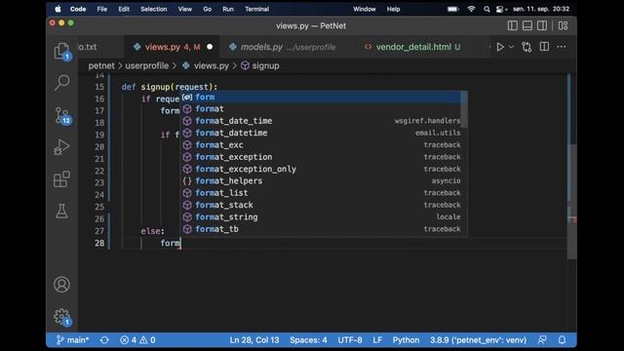Image resolution: width=624 pixels, height=351 pixels.
Task: Open the Go menu
Action: pyautogui.click(x=208, y=9)
